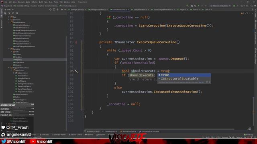
Task: Click the editor horizontal scrollbar
Action: [x=159, y=129]
